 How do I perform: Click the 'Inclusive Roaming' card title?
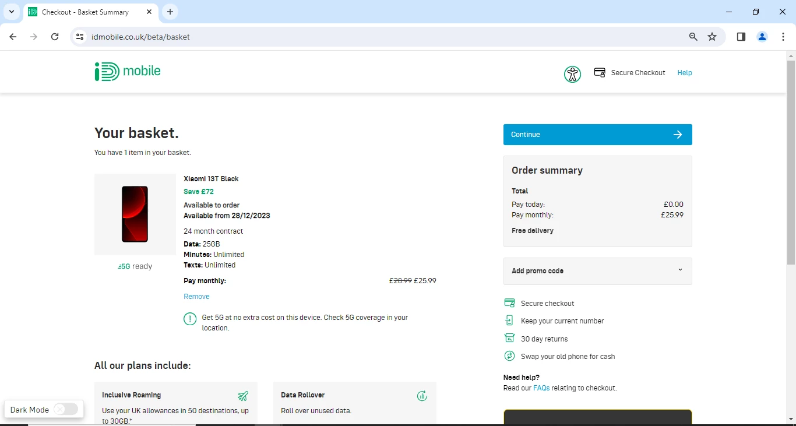131,395
